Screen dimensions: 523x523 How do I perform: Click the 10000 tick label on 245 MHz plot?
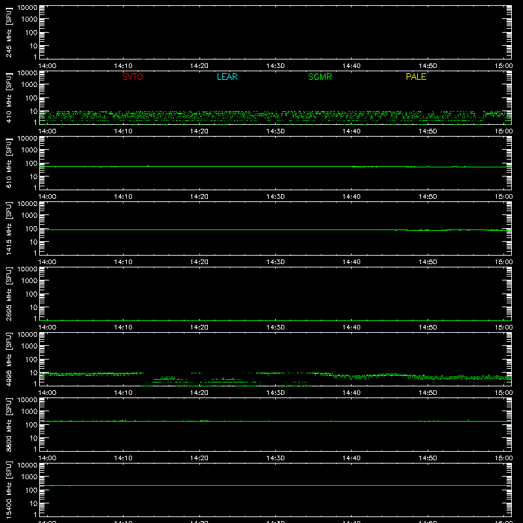click(27, 8)
